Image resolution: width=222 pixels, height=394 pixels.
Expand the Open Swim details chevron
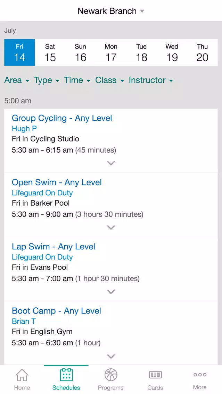point(111,228)
